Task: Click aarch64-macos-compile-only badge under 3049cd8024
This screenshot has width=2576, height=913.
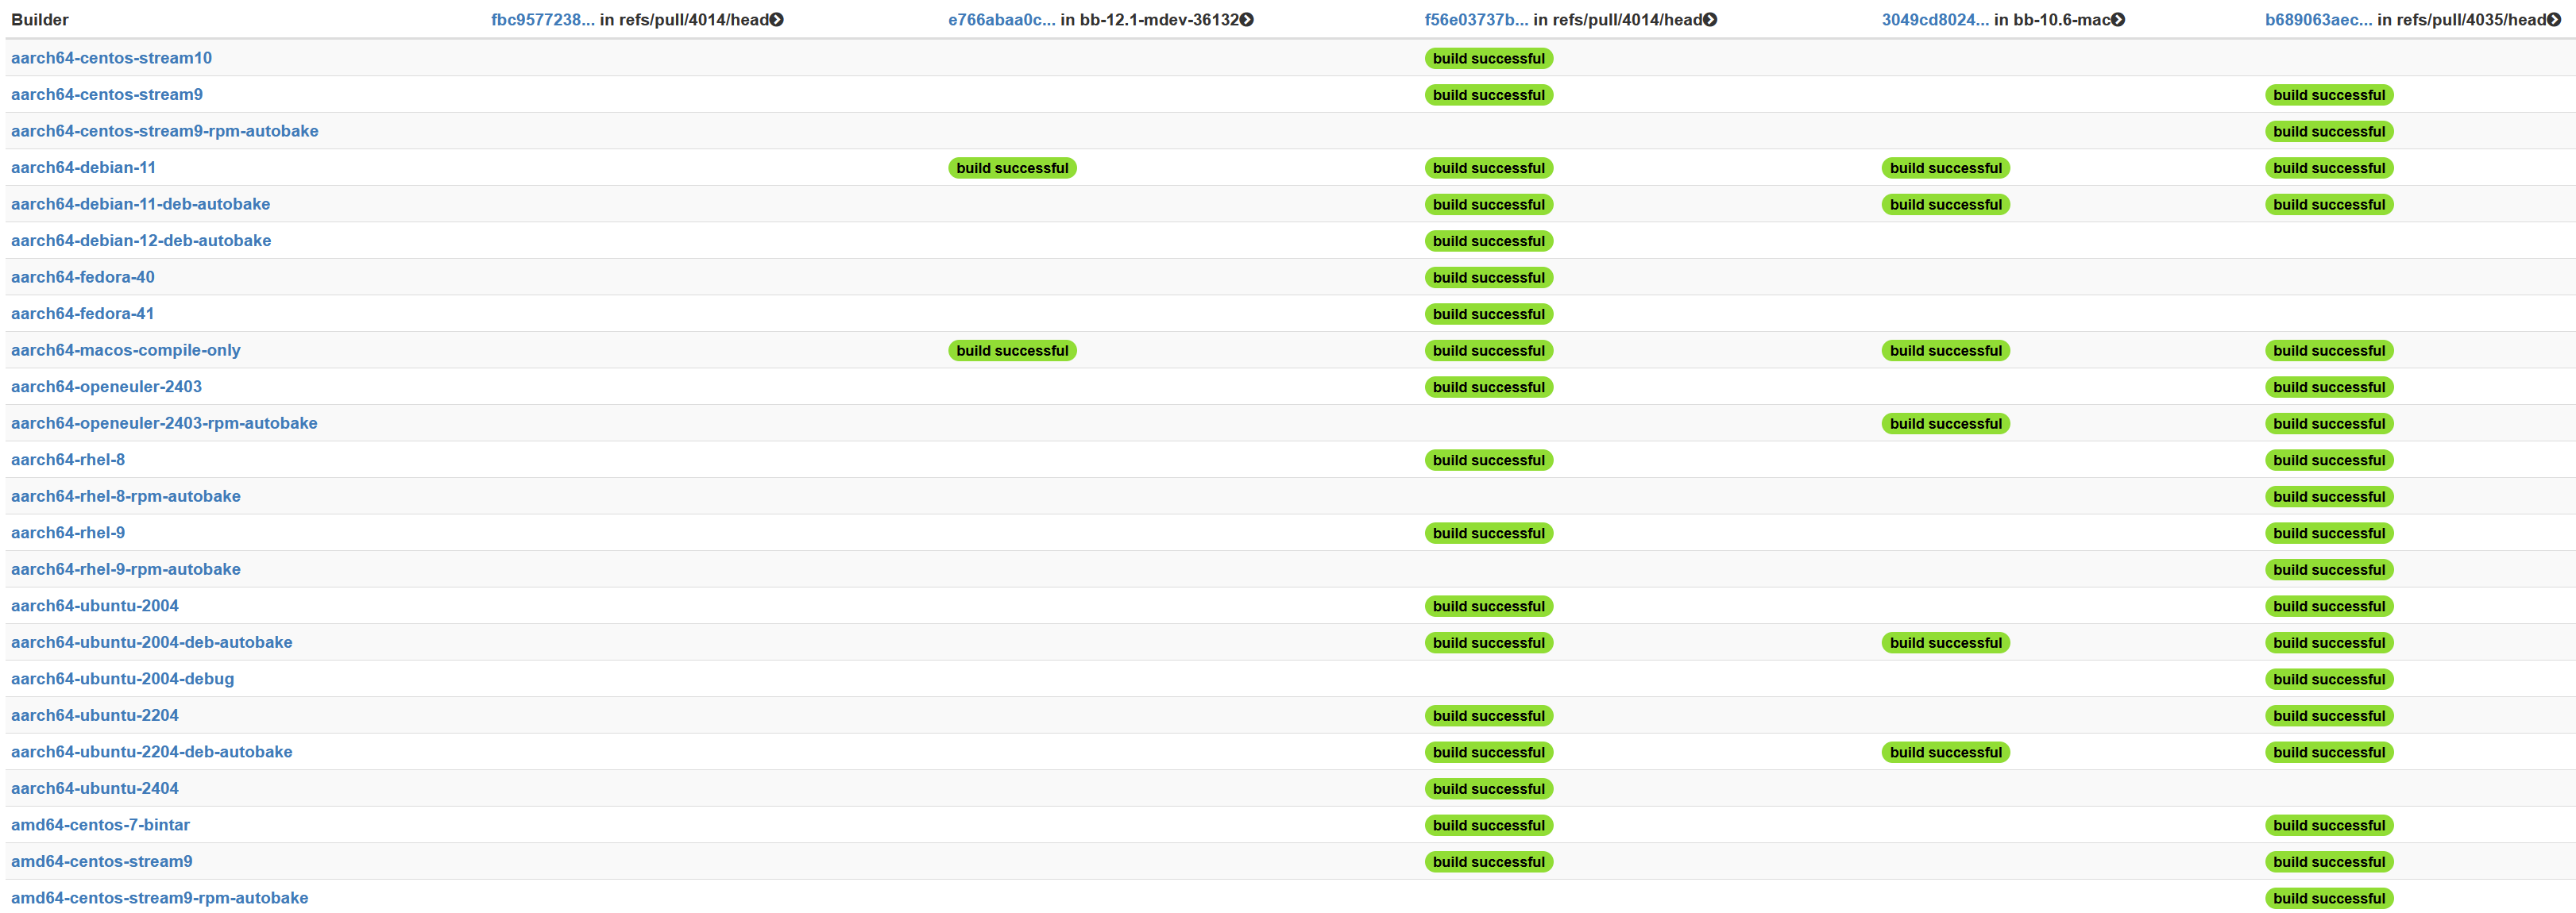Action: click(x=1946, y=351)
